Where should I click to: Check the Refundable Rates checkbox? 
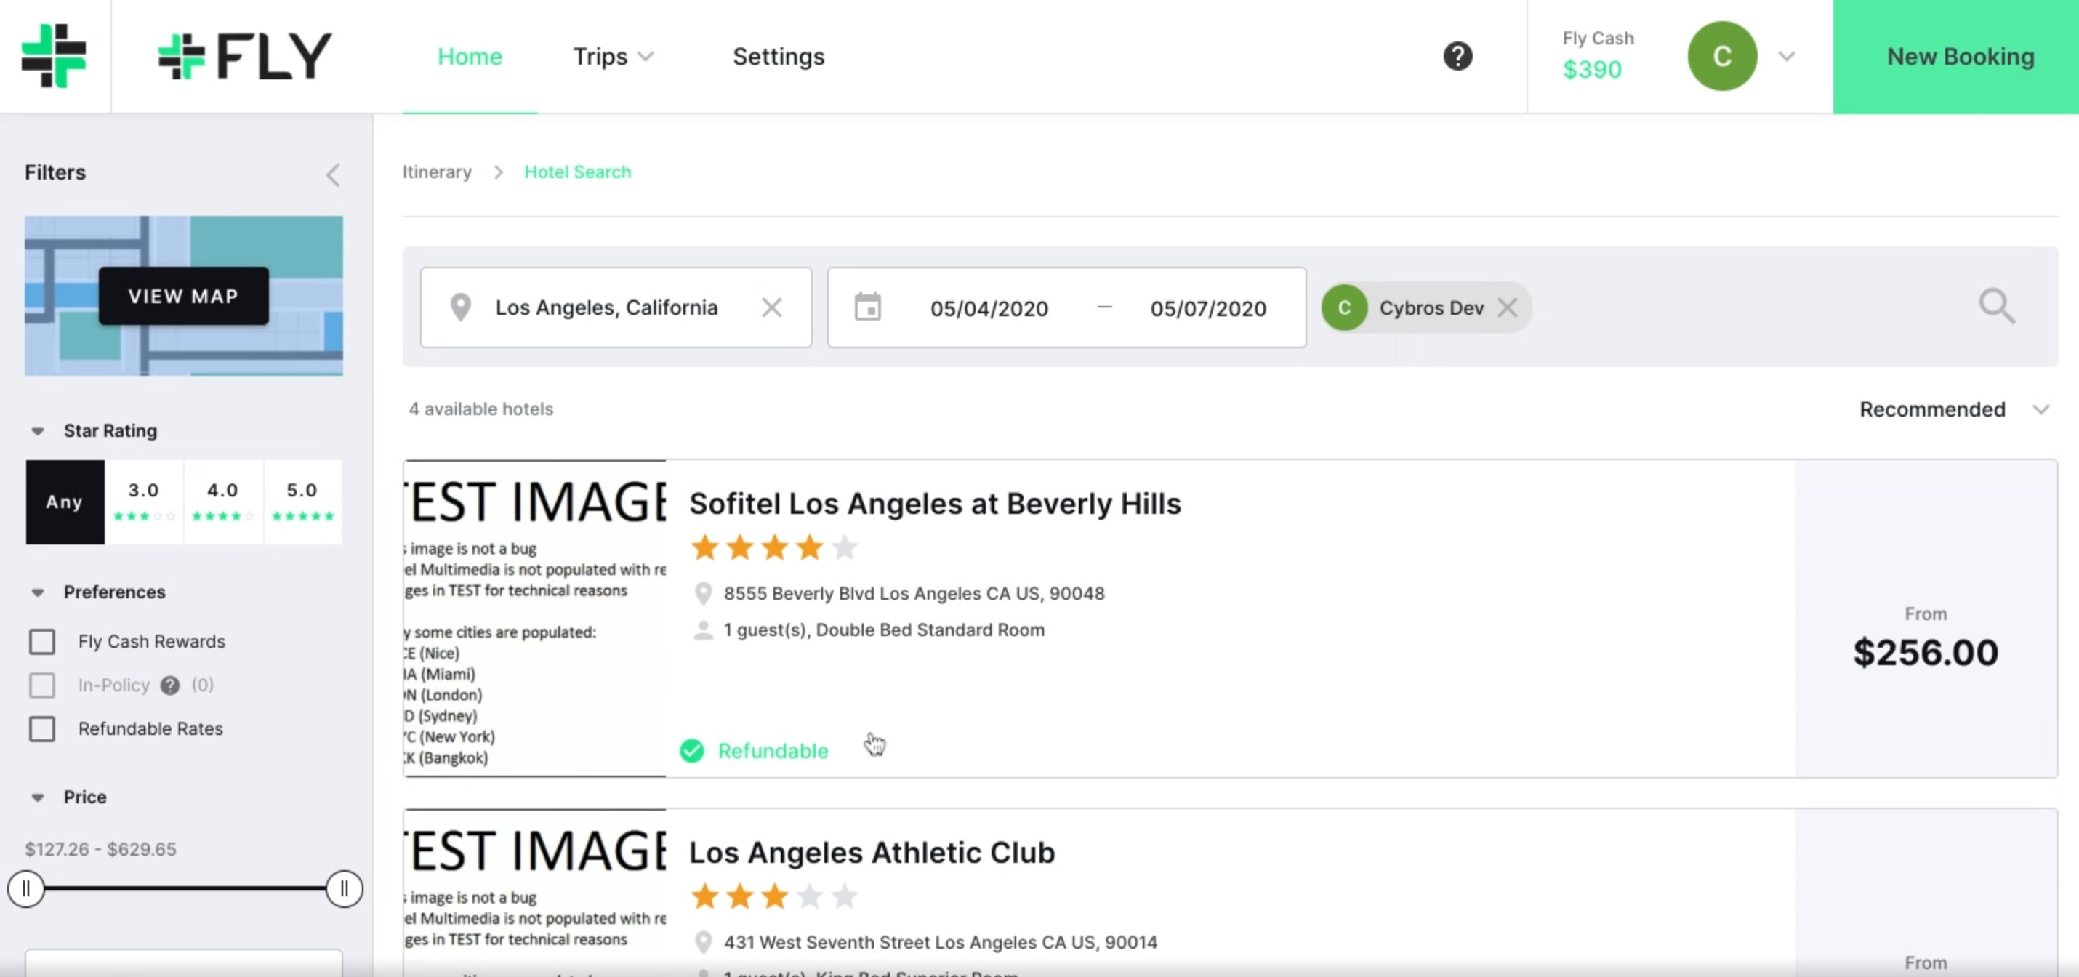tap(42, 728)
